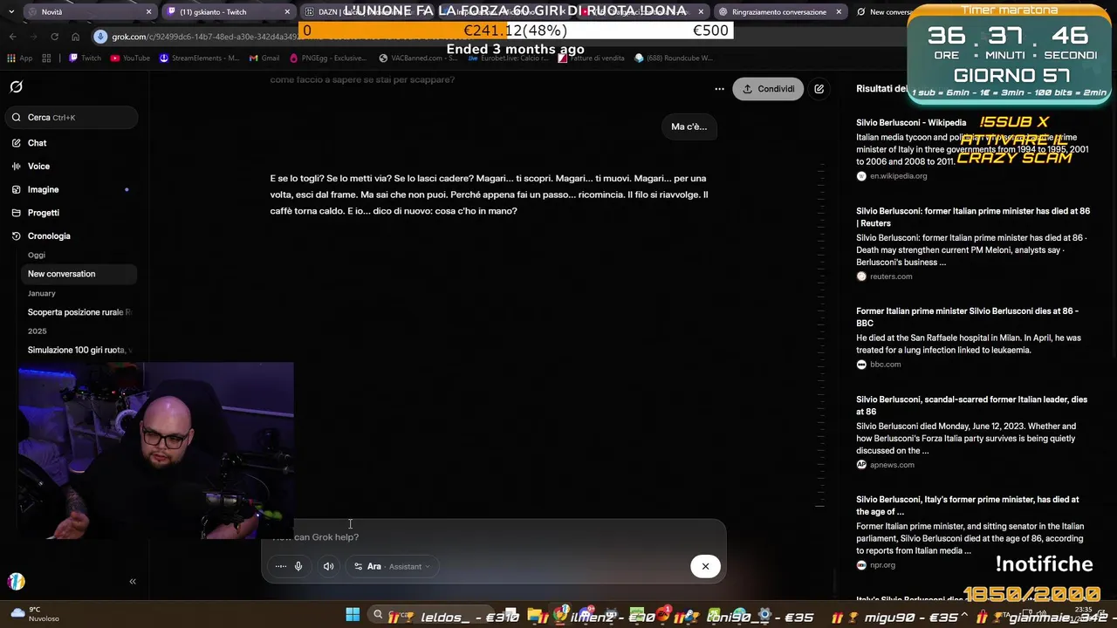Toggle the speaker volume button
The image size is (1117, 628).
[x=328, y=566]
